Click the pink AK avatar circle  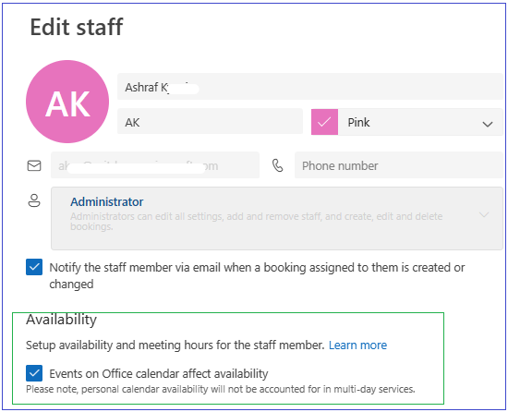[x=67, y=102]
